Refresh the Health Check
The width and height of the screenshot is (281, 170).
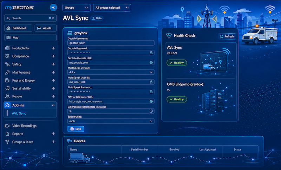click(227, 36)
